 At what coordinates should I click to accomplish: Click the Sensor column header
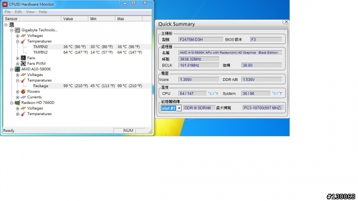point(32,18)
